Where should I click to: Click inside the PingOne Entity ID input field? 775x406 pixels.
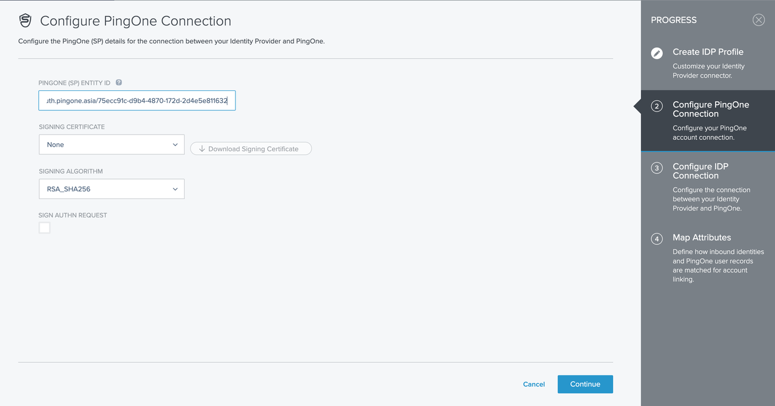[x=136, y=100]
